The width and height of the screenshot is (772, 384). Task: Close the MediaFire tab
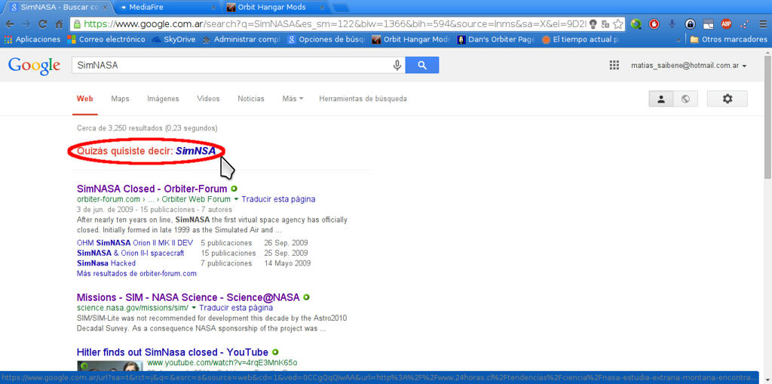(x=213, y=8)
